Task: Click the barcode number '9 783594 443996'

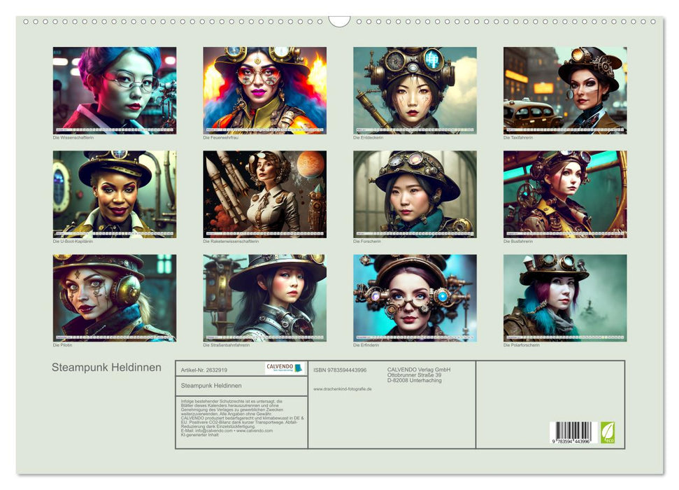Action: 571,441
